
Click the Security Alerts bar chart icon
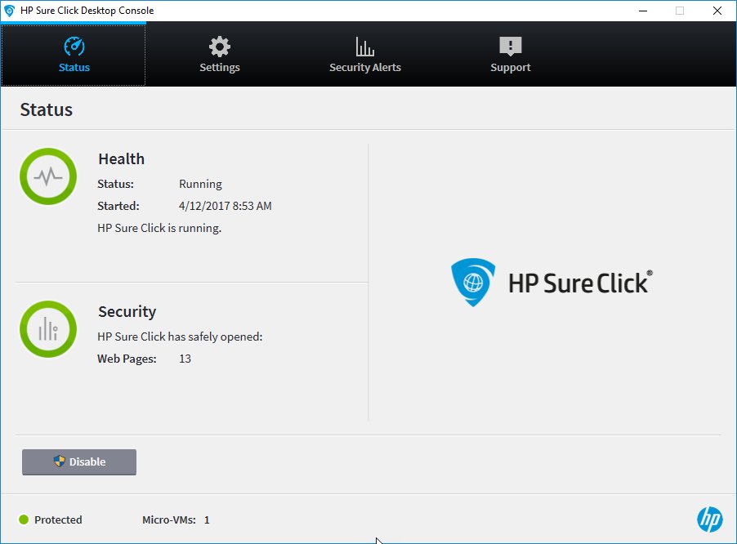click(364, 47)
